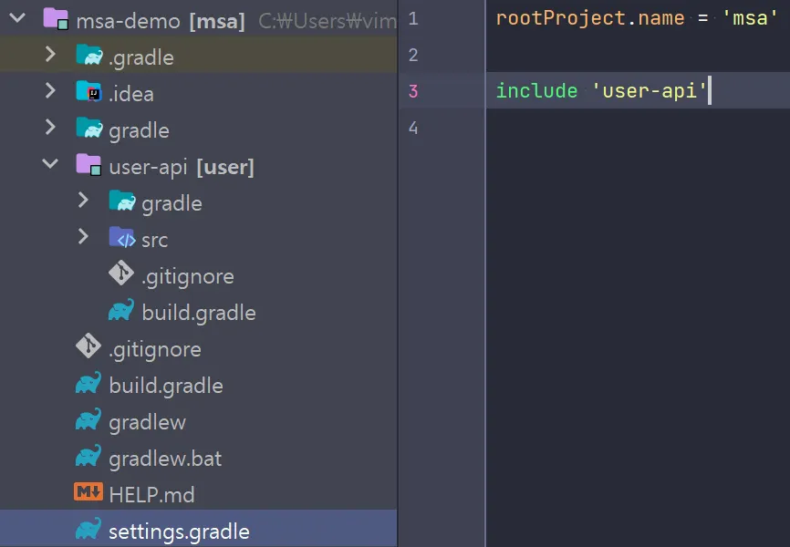Click the msa-demo project module icon

[x=57, y=20]
